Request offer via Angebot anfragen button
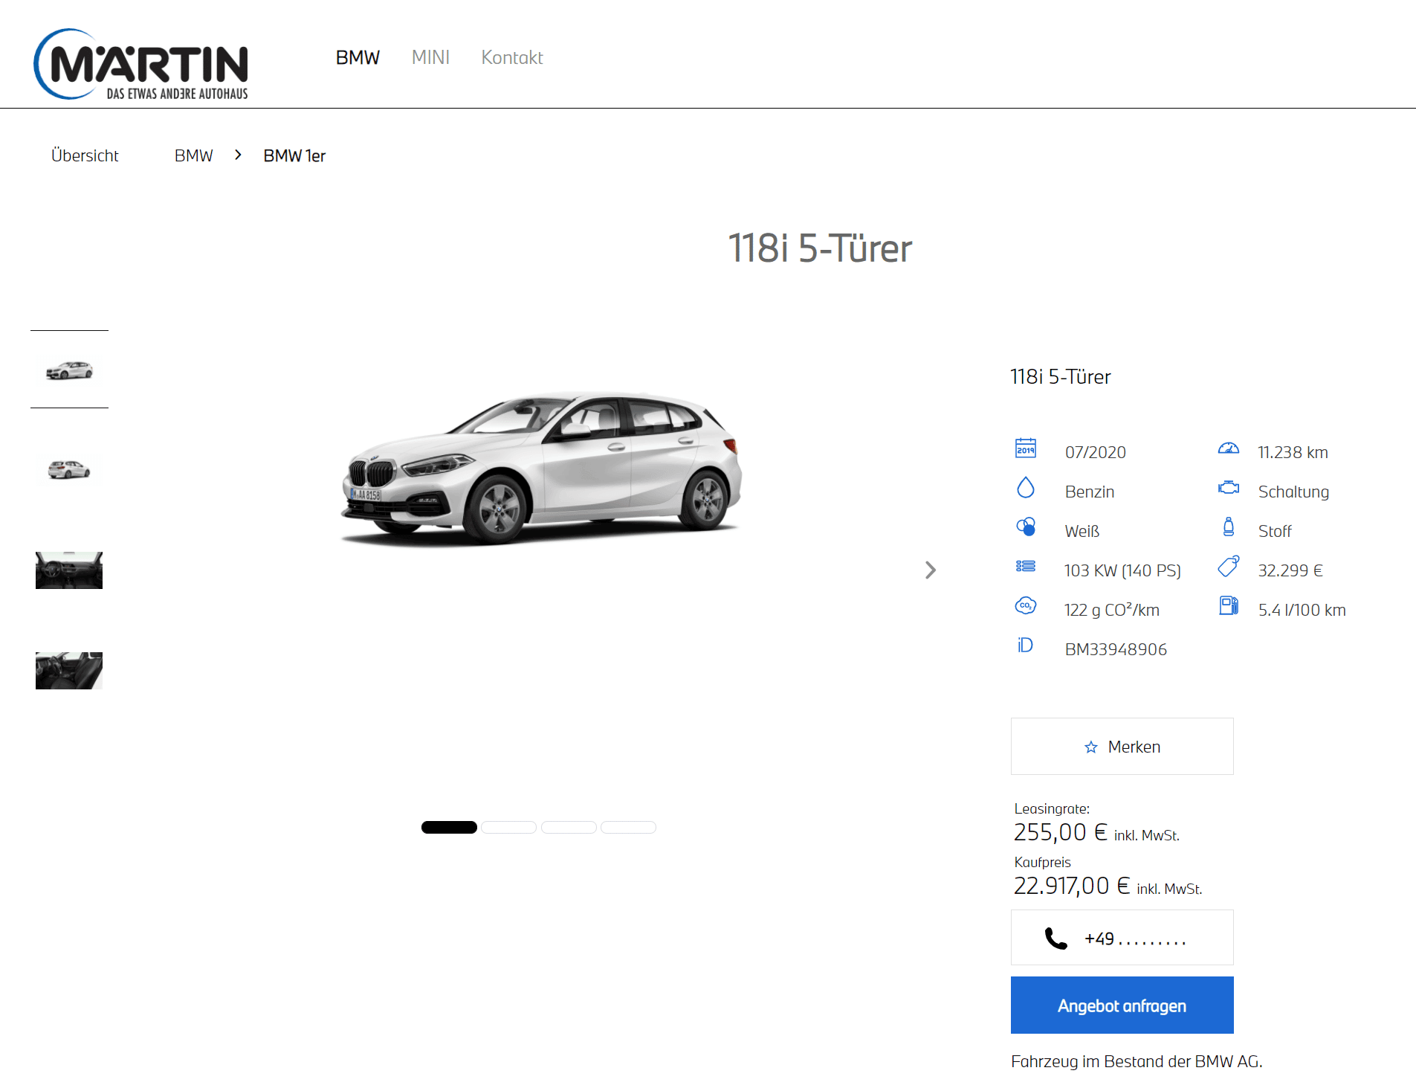 point(1122,1005)
